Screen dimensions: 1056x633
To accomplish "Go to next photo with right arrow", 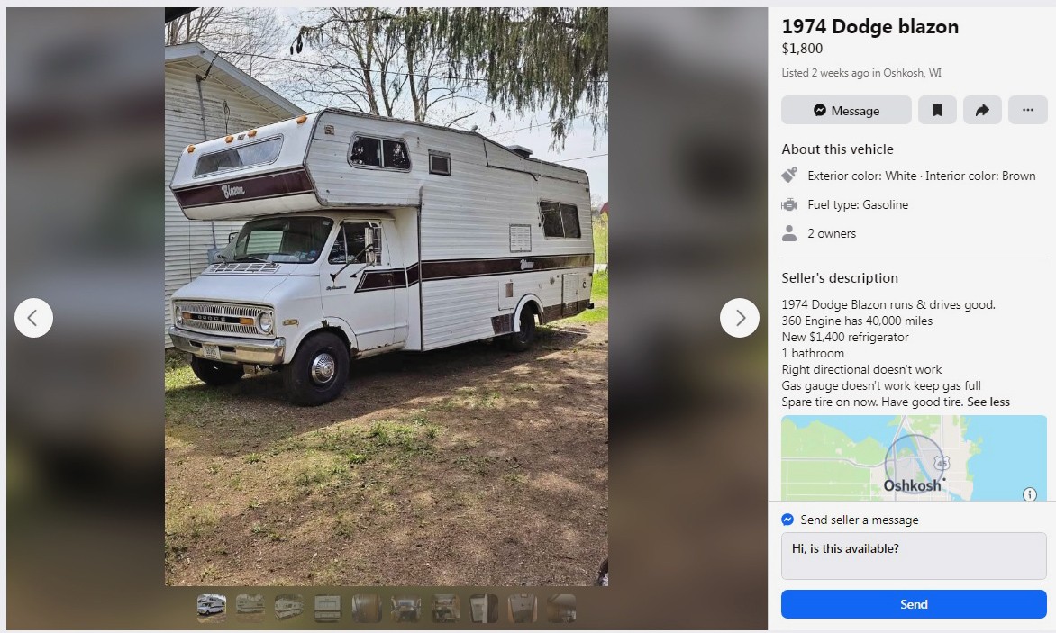I will click(740, 318).
